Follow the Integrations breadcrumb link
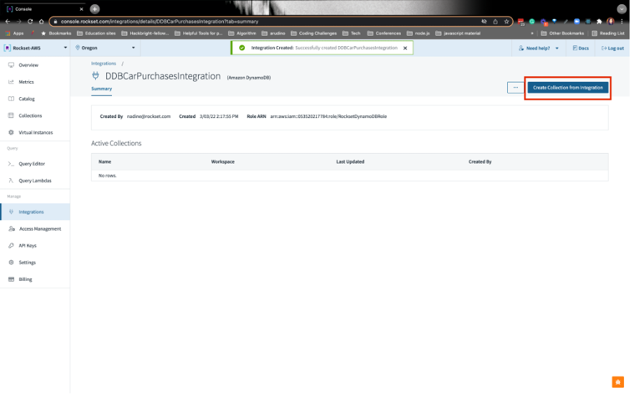 pos(104,64)
